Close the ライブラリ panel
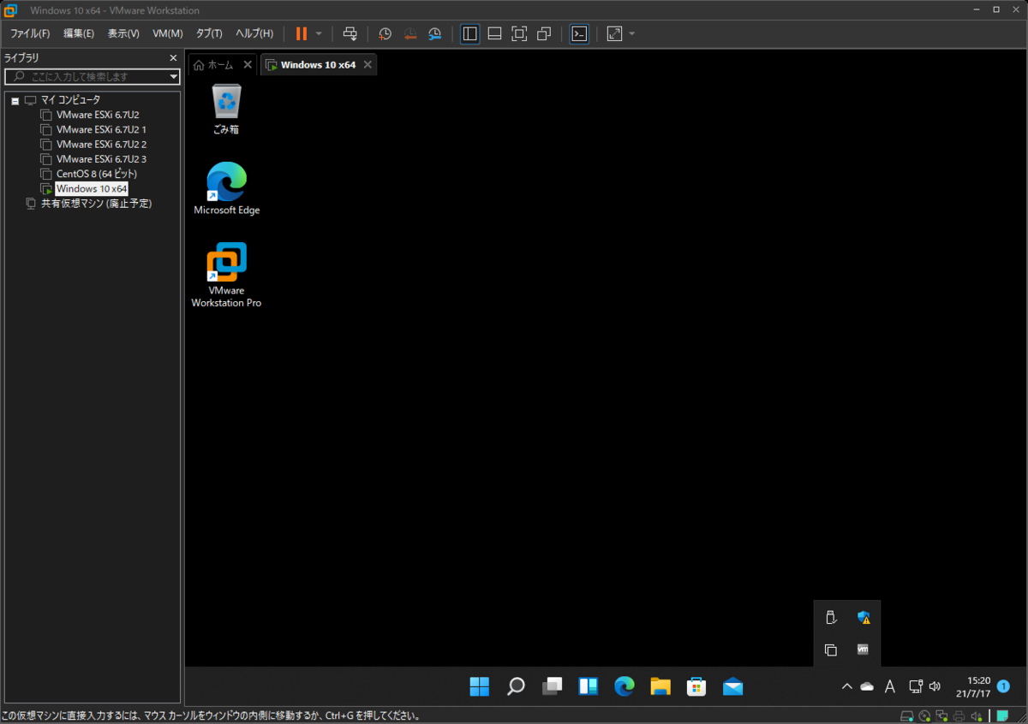The height and width of the screenshot is (724, 1028). (173, 58)
